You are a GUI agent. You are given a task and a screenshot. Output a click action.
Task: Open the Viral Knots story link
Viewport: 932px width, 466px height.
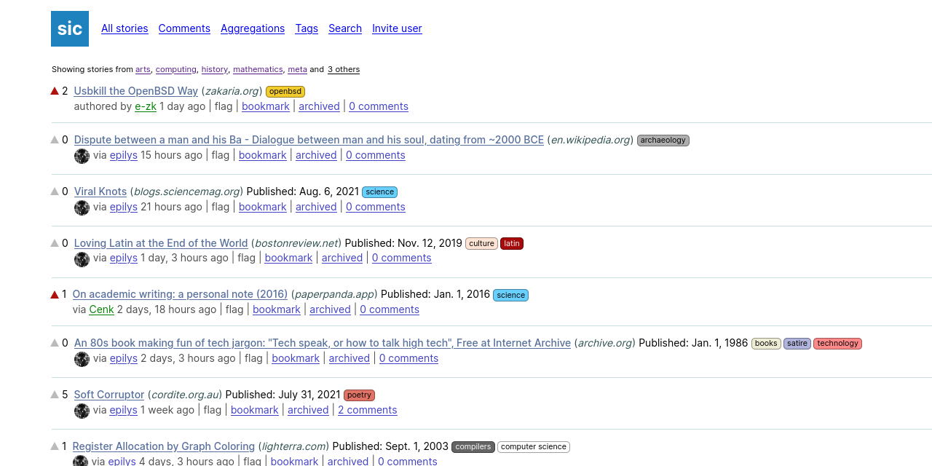point(100,191)
